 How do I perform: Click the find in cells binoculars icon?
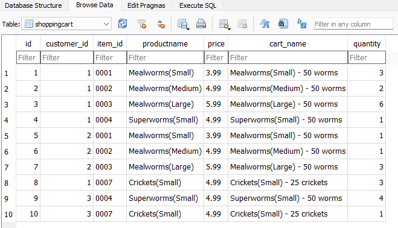click(283, 24)
